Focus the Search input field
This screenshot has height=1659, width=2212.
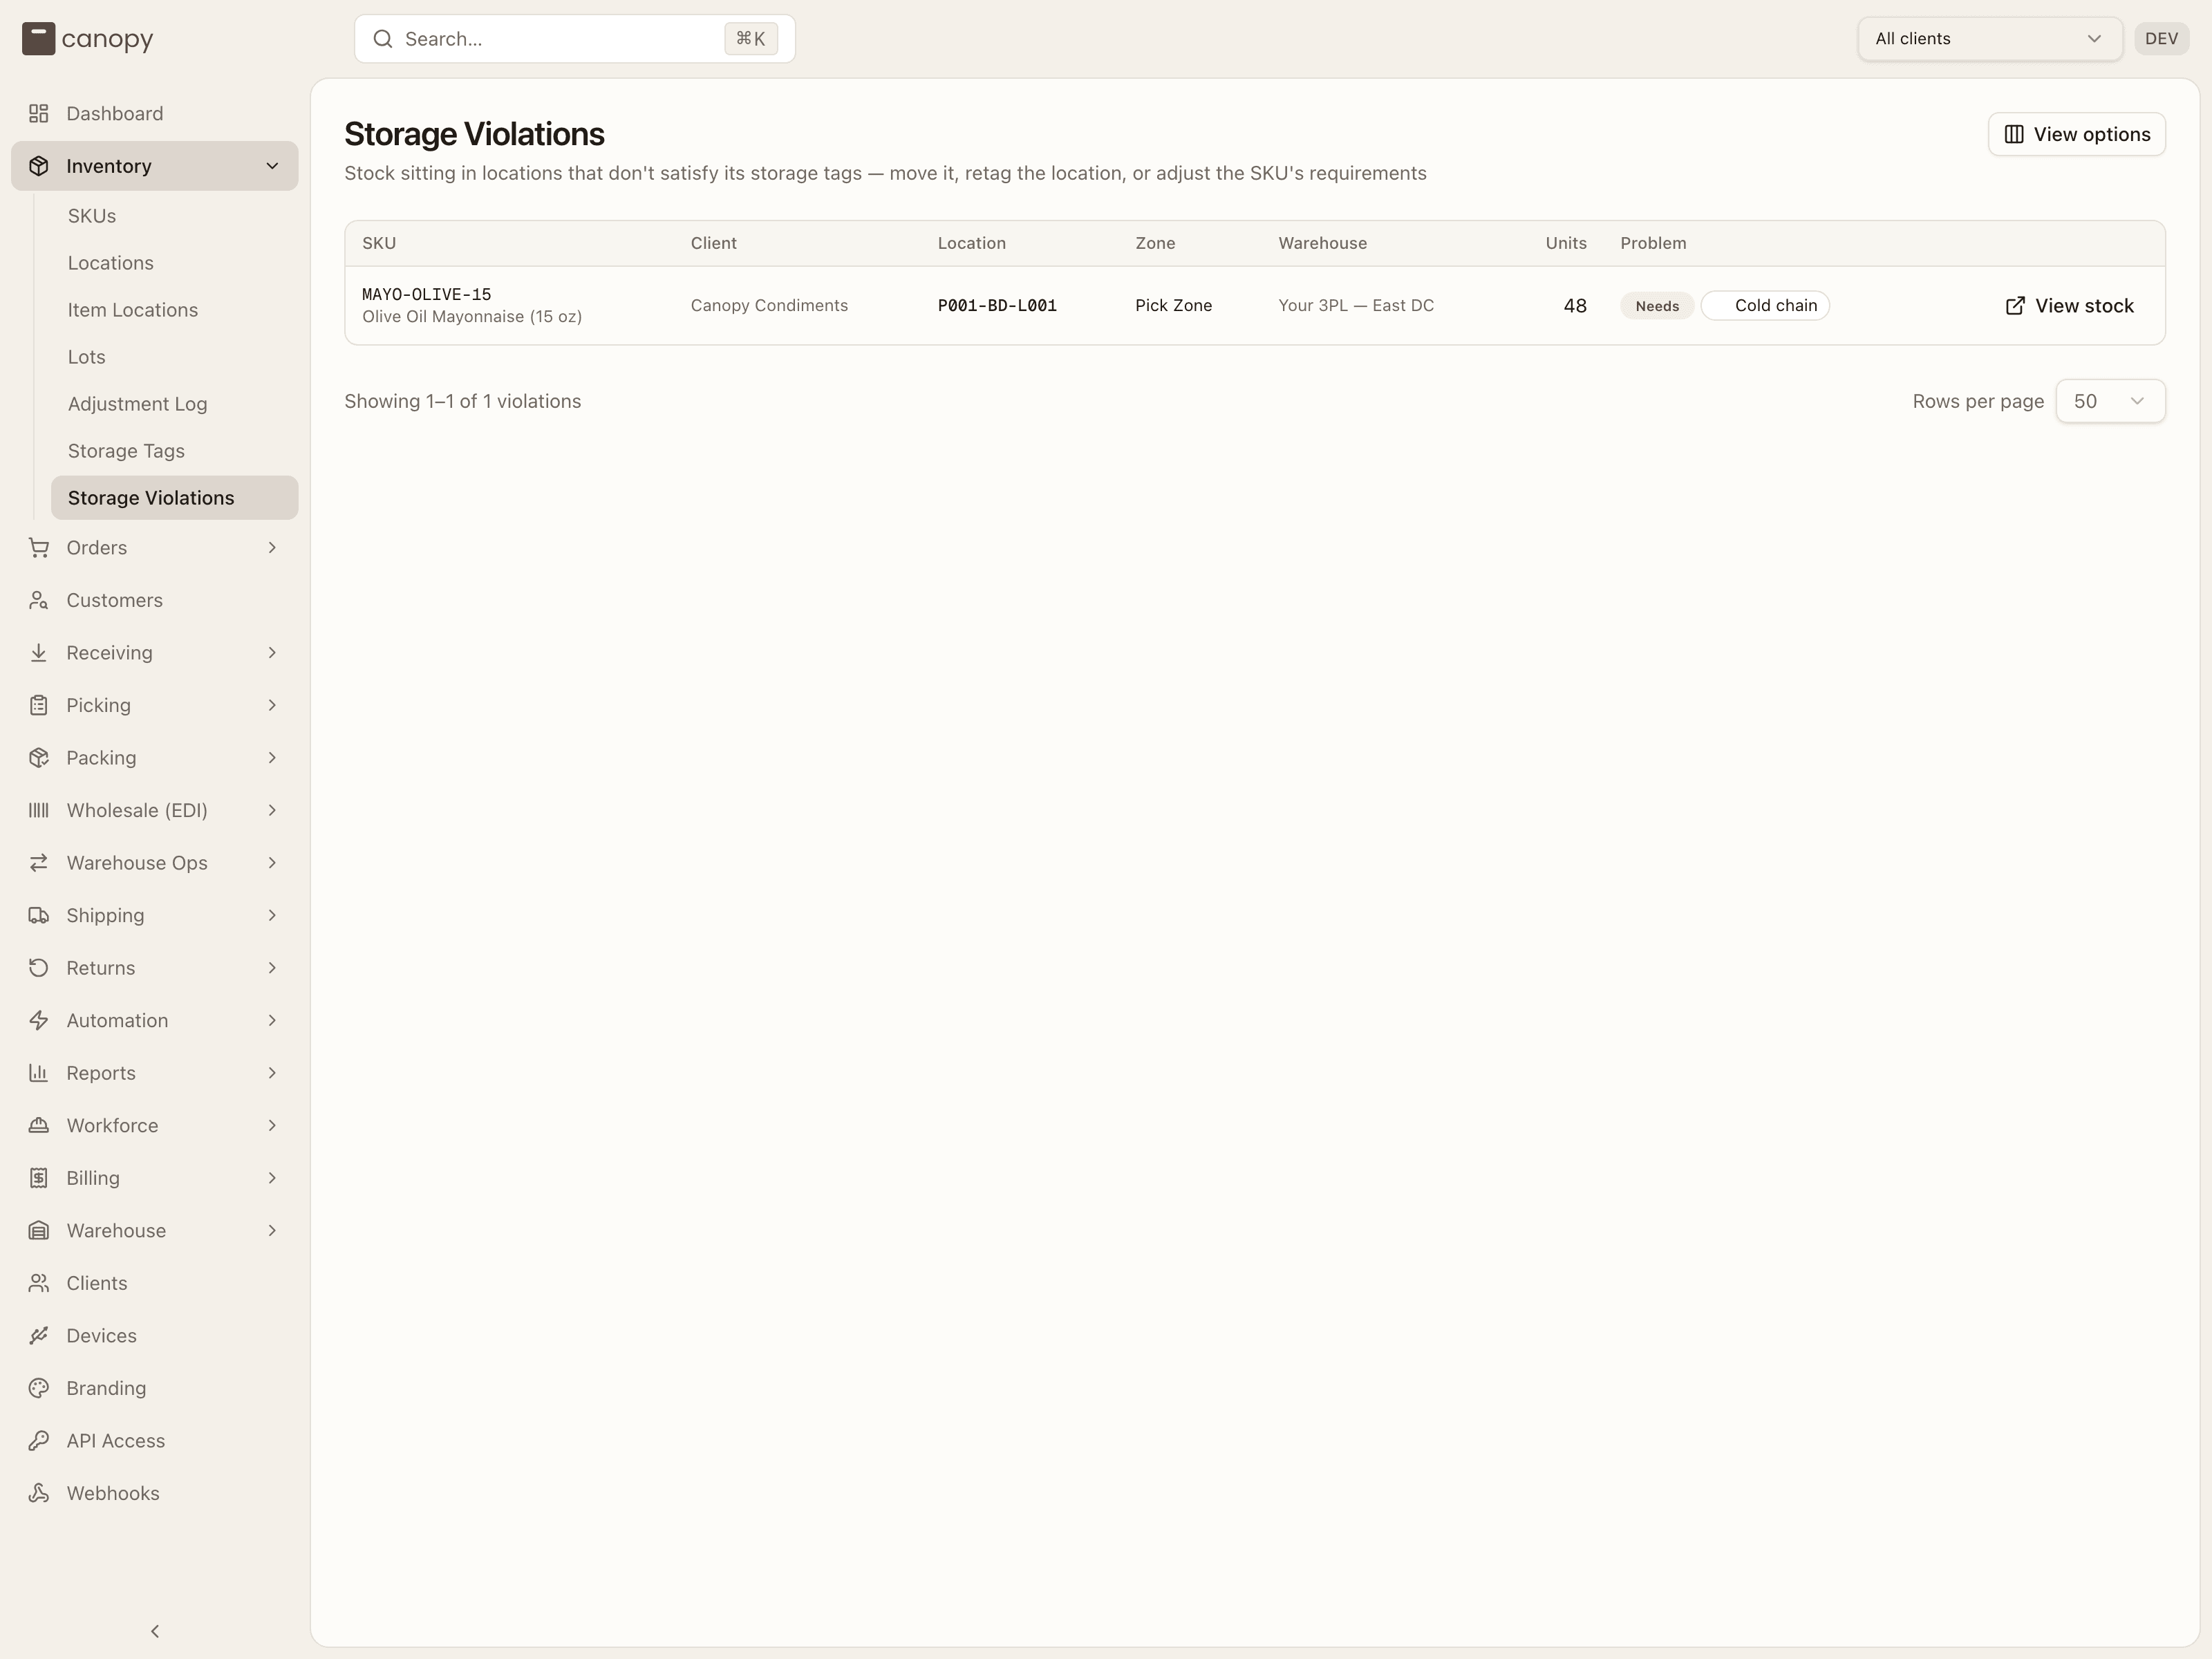coord(574,39)
